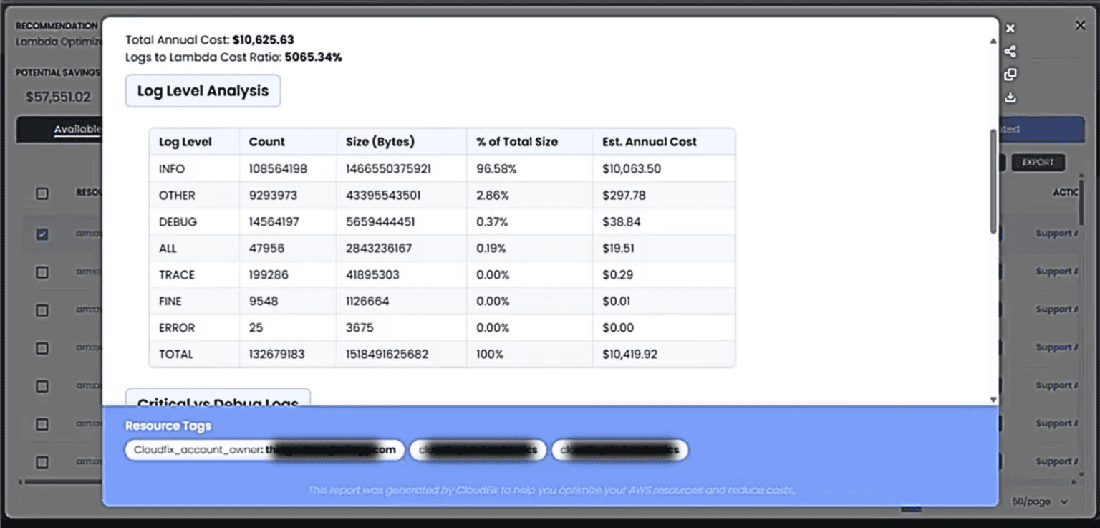Check the bottom resource row checkbox

(42, 461)
